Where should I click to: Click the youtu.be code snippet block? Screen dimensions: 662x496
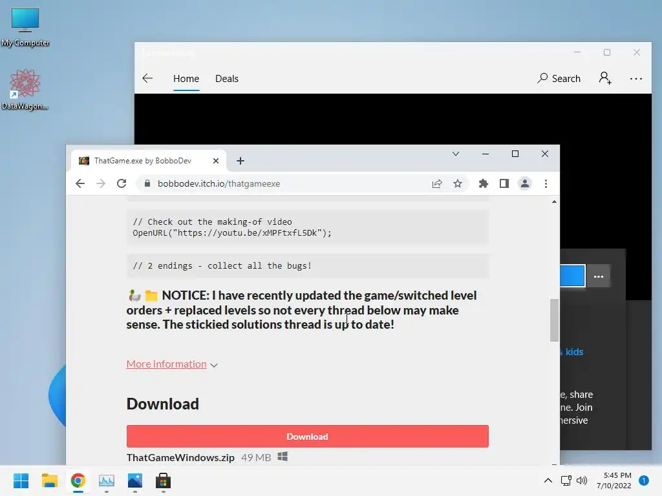[x=307, y=227]
